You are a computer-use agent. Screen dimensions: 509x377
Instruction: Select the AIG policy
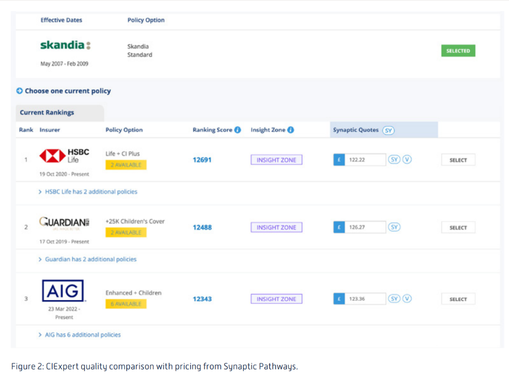pos(458,299)
